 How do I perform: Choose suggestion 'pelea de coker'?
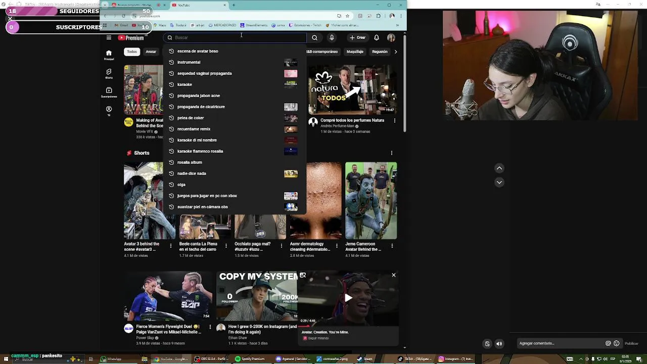235,118
